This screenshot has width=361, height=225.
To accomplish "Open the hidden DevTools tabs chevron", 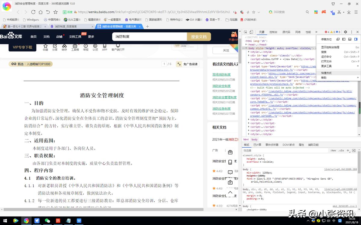I will pos(316,32).
